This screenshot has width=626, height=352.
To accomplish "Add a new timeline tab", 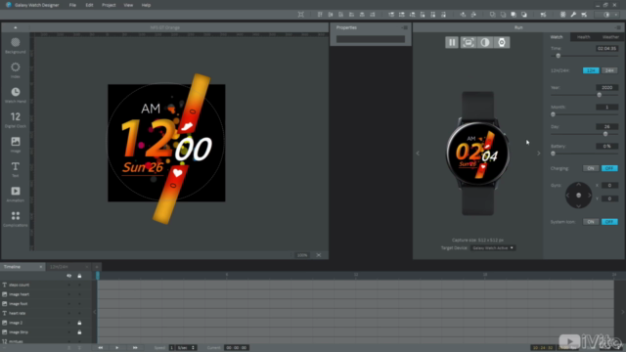I will pos(97,267).
